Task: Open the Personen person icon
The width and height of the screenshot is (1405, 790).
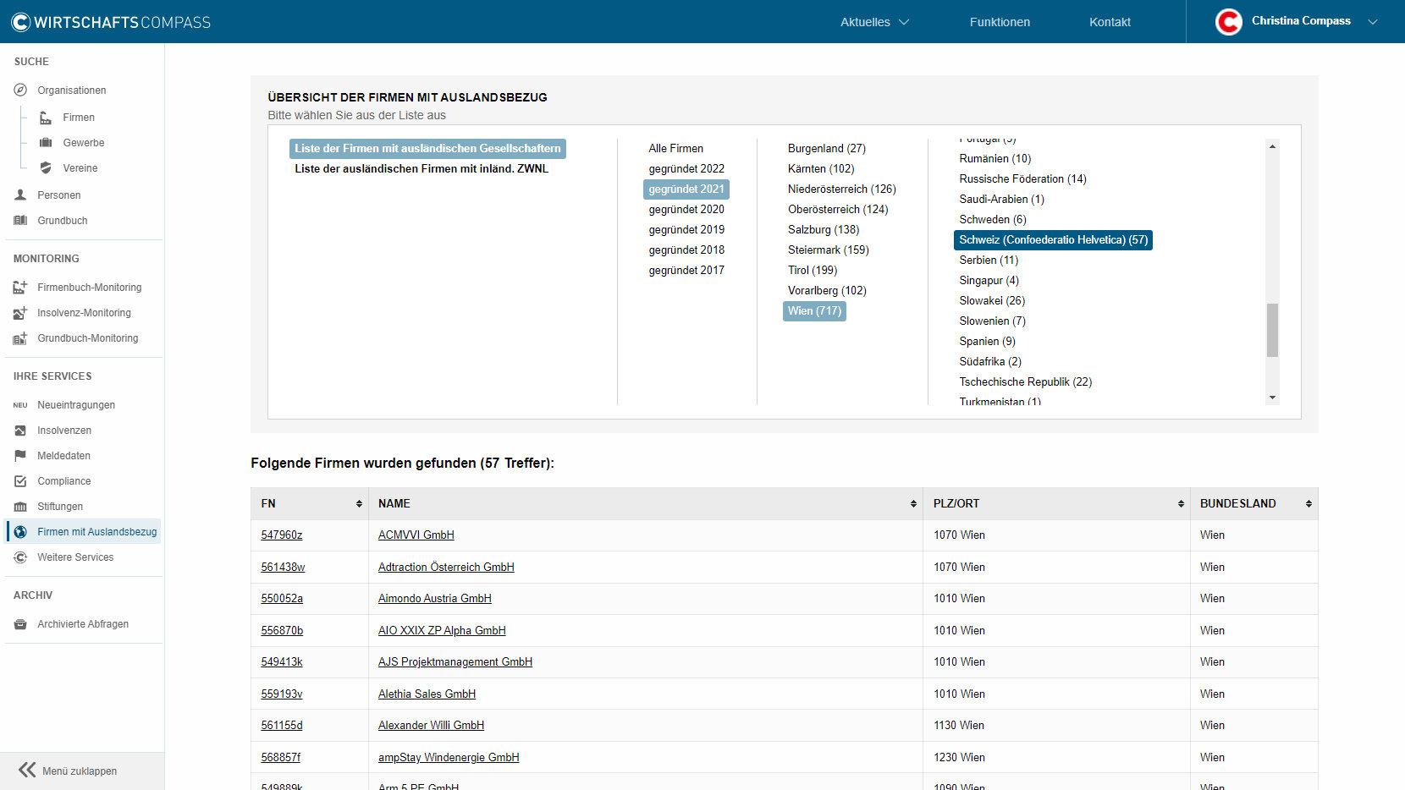Action: tap(20, 195)
